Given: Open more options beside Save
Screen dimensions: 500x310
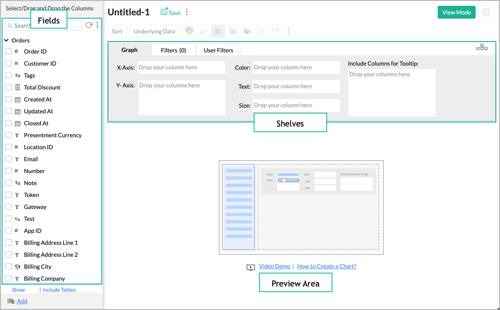Looking at the screenshot, I should coord(187,12).
